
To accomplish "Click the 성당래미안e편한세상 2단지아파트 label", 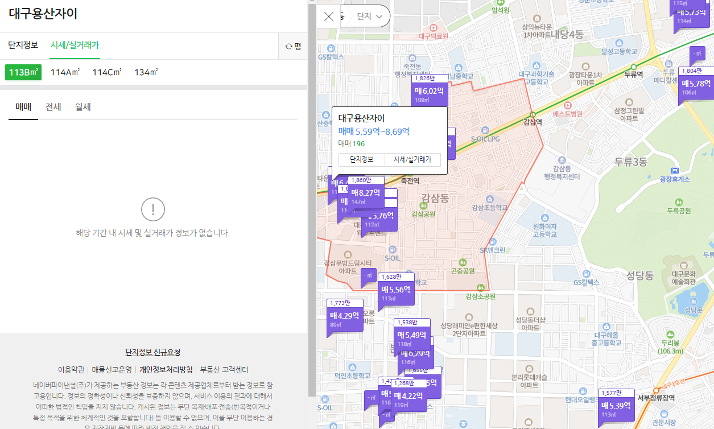I will click(x=469, y=329).
